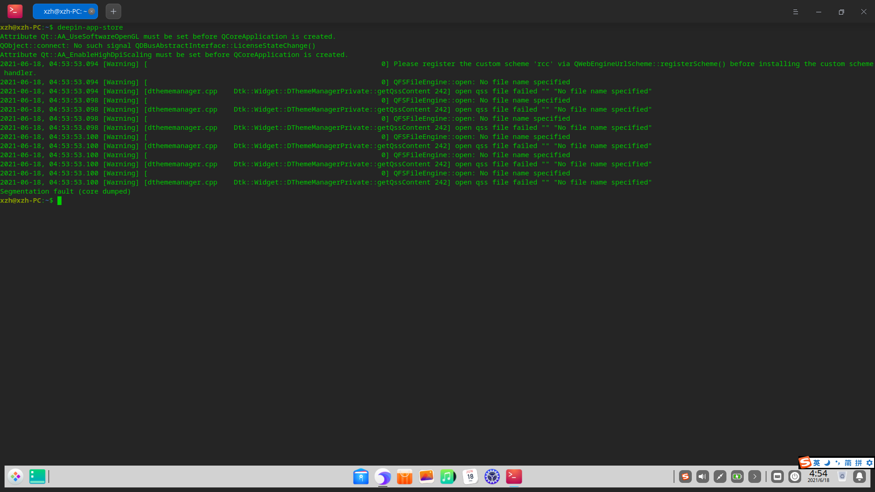
Task: Open the notification bell in tray
Action: (x=860, y=477)
